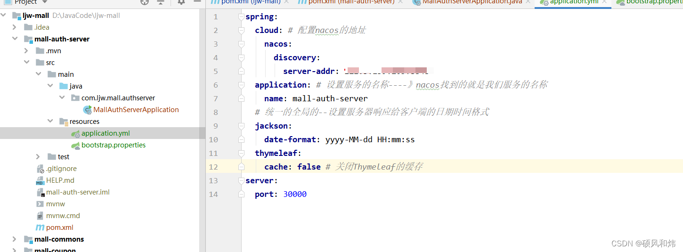The image size is (683, 252).
Task: Click the mvnw.cmd file icon
Action: (40, 216)
